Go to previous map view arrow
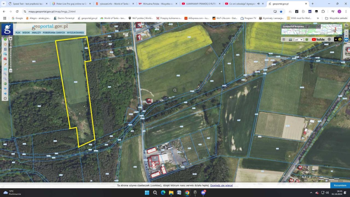The height and width of the screenshot is (197, 350). pos(5,89)
